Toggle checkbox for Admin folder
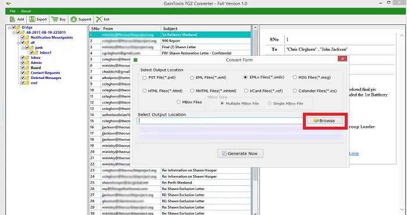Screen dimensions: 407x215 23,63
